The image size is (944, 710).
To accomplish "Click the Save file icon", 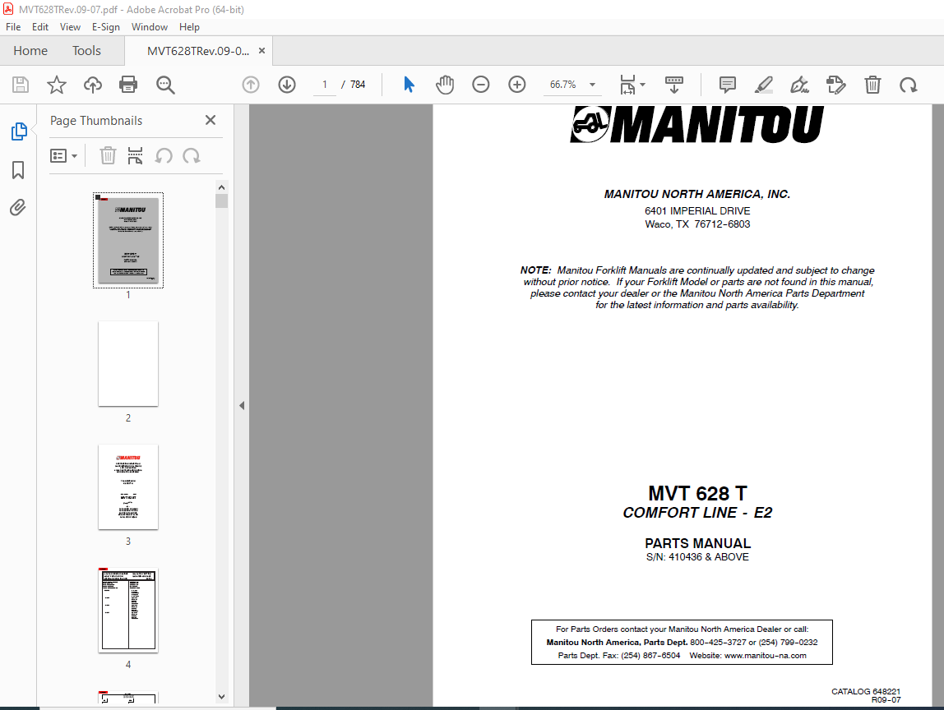I will click(21, 85).
